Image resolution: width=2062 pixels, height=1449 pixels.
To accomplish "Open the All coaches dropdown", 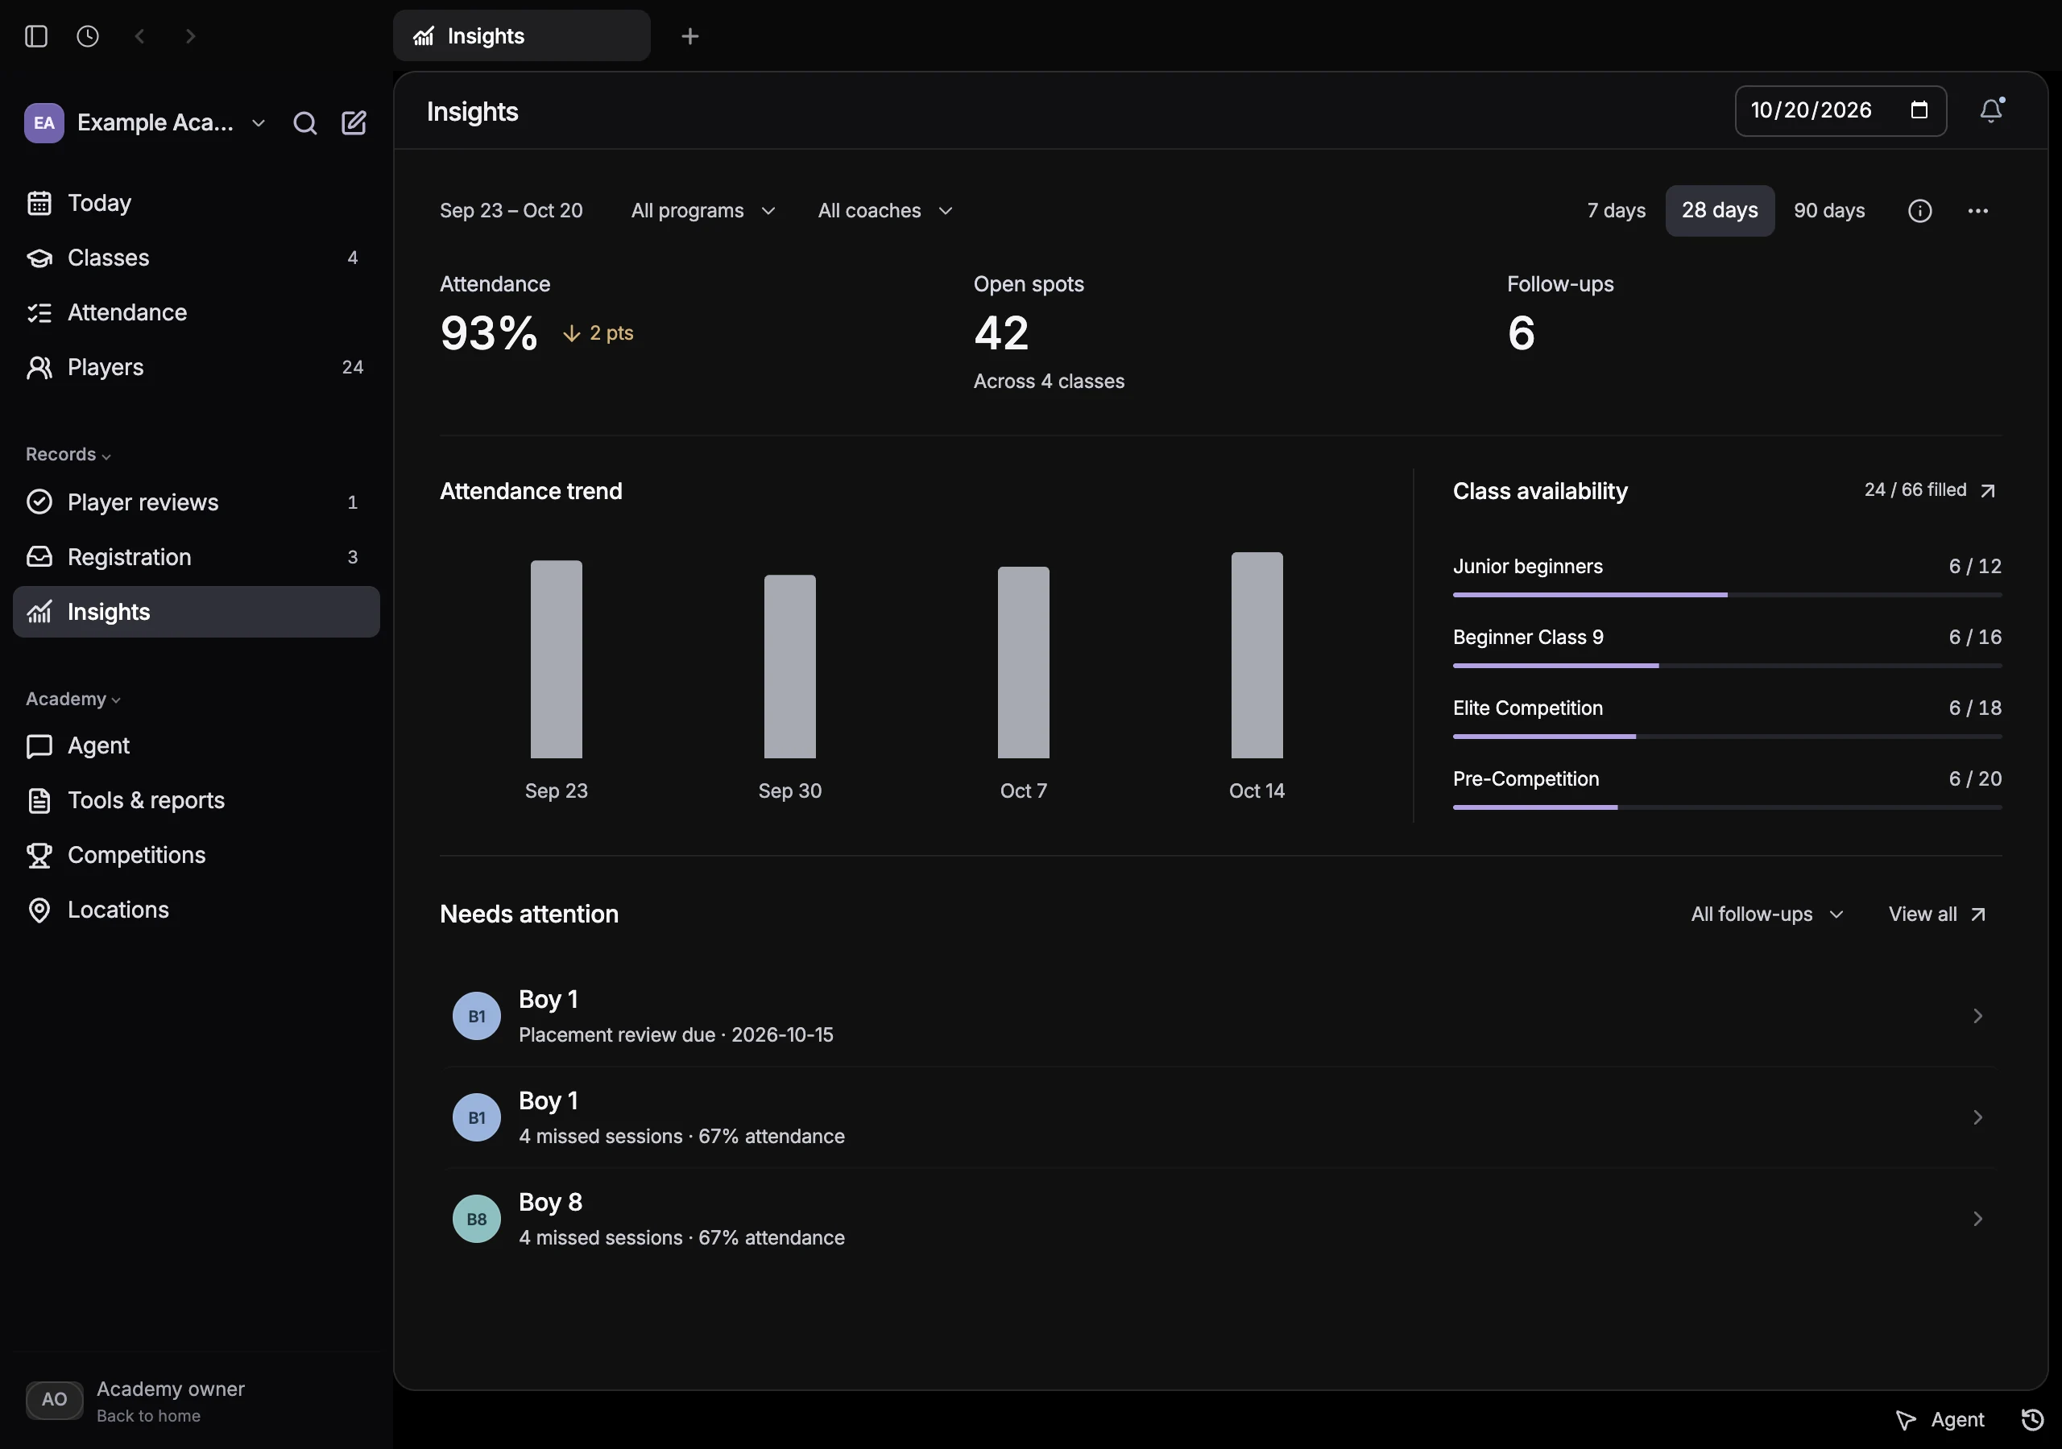I will (x=884, y=211).
